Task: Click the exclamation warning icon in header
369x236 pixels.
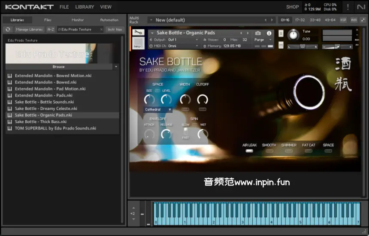Action: click(x=348, y=7)
